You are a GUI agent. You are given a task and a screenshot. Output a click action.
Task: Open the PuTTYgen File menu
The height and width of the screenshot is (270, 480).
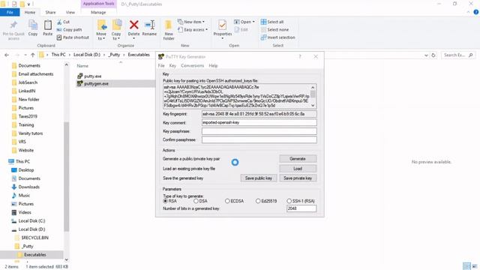pos(161,65)
